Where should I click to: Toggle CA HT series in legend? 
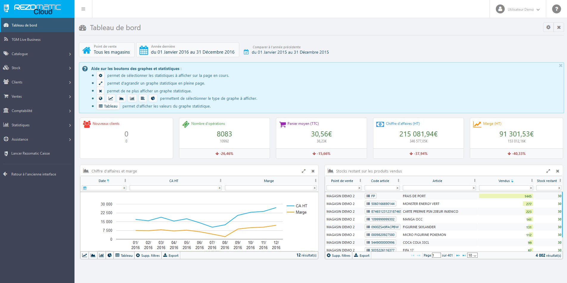click(x=297, y=206)
